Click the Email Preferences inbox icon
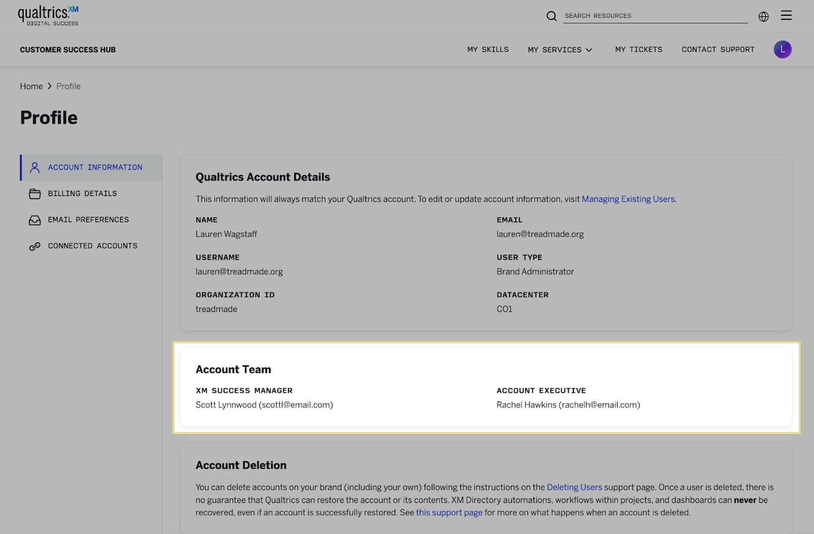This screenshot has height=534, width=814. 35,220
